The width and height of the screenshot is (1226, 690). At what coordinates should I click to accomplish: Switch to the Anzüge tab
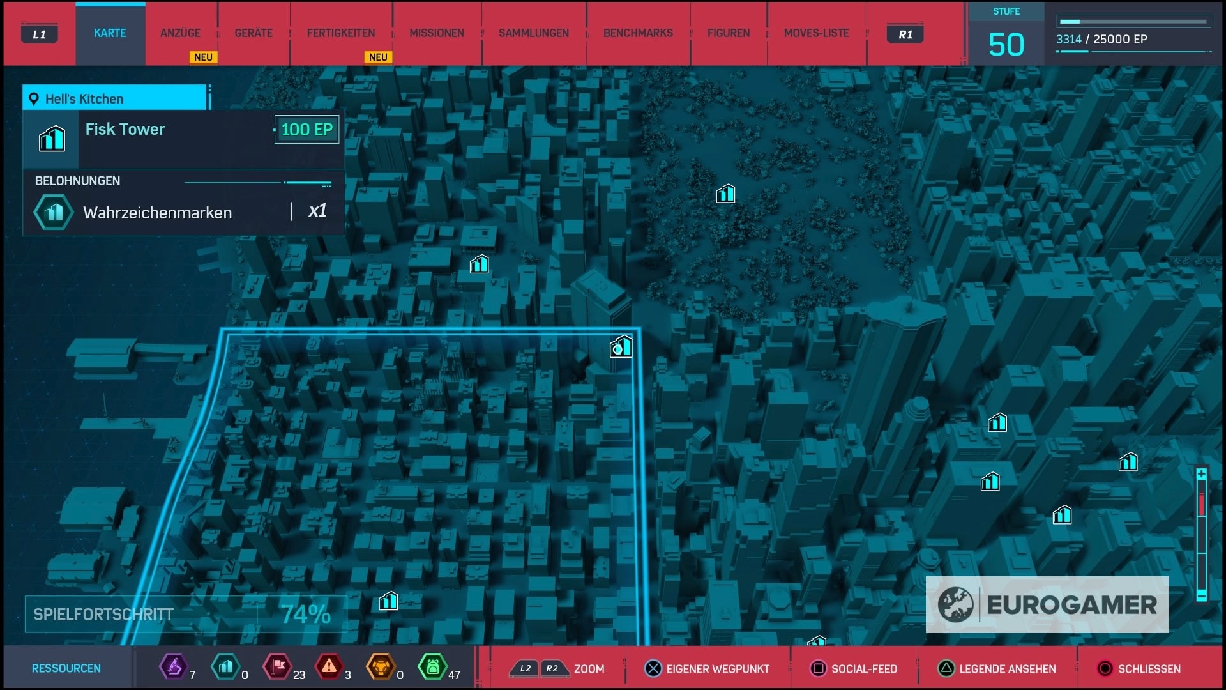pos(180,33)
